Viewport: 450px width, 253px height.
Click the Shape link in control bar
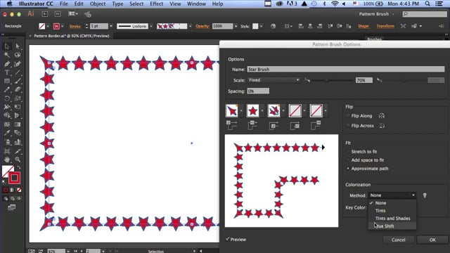[x=363, y=26]
